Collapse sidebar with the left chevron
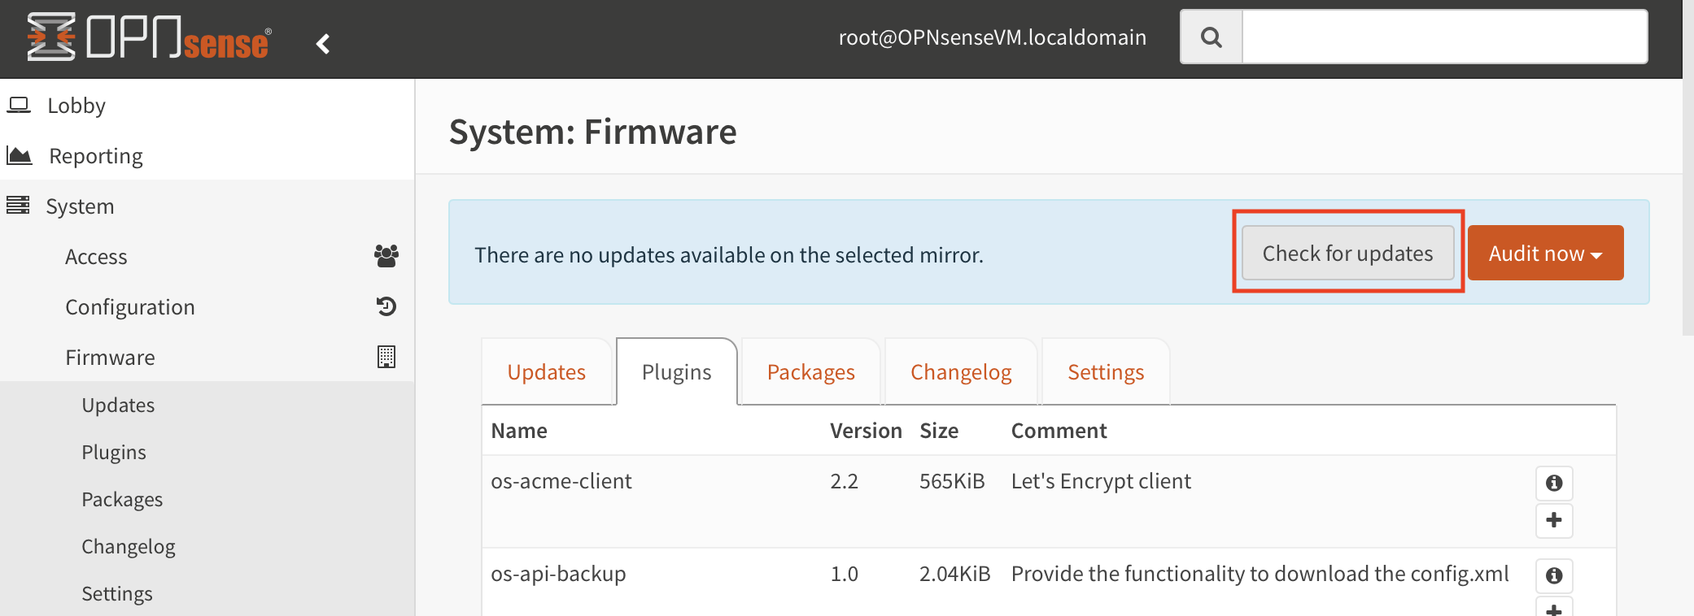The width and height of the screenshot is (1694, 616). point(323,44)
